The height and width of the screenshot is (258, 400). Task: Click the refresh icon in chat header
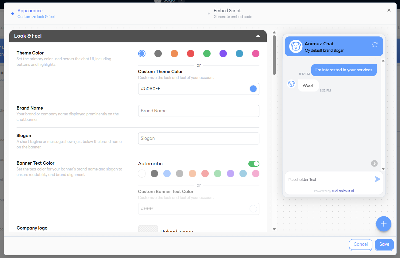pos(375,45)
